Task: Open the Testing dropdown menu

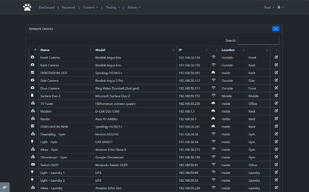Action: coord(113,7)
